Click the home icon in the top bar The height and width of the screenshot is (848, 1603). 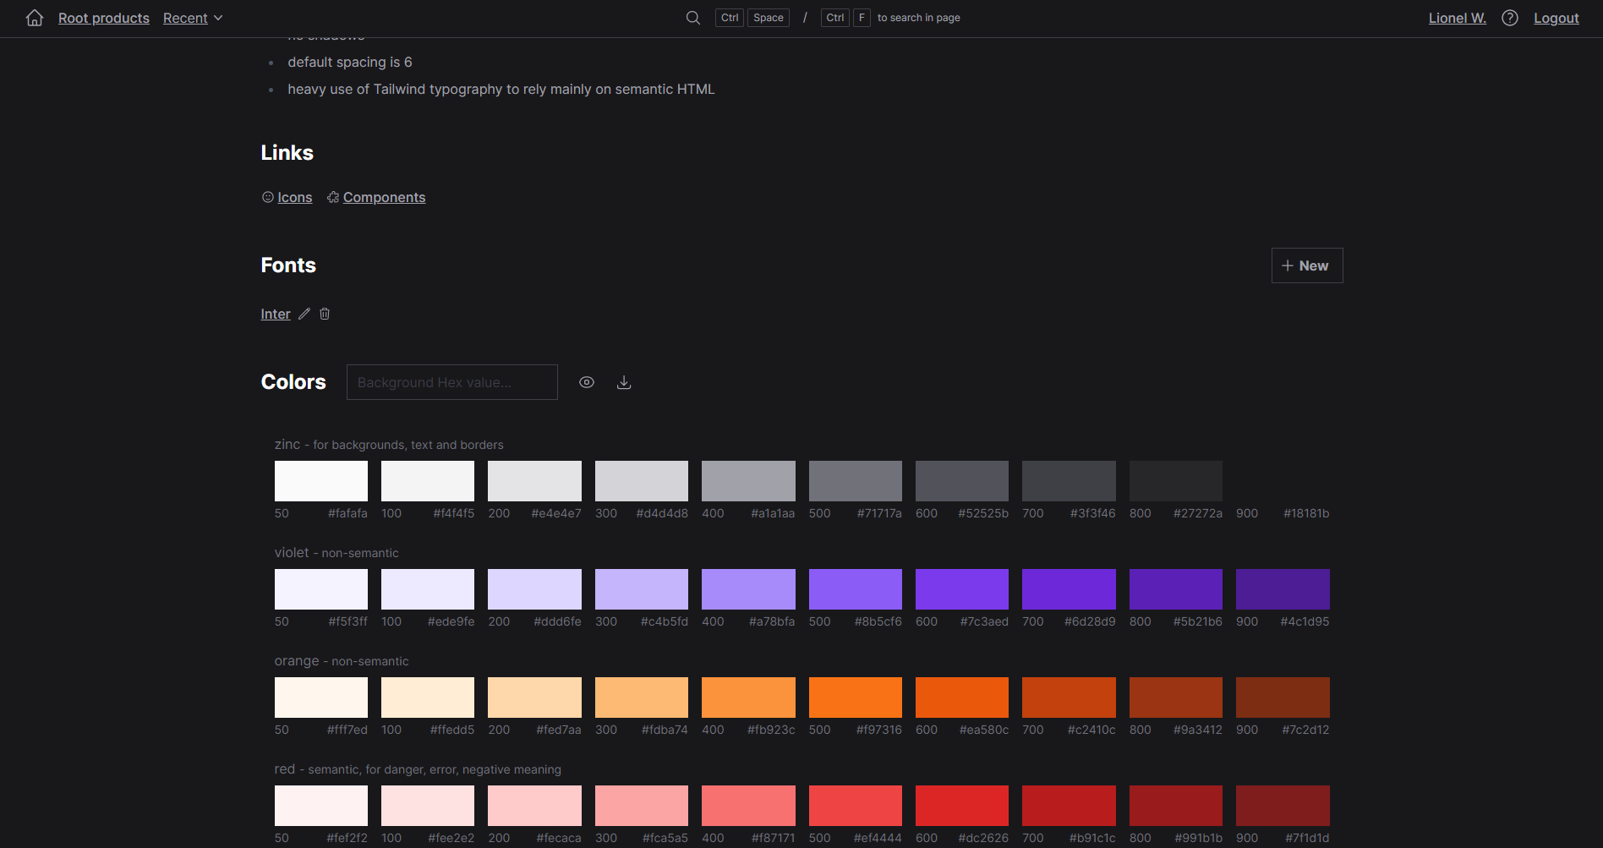(35, 18)
